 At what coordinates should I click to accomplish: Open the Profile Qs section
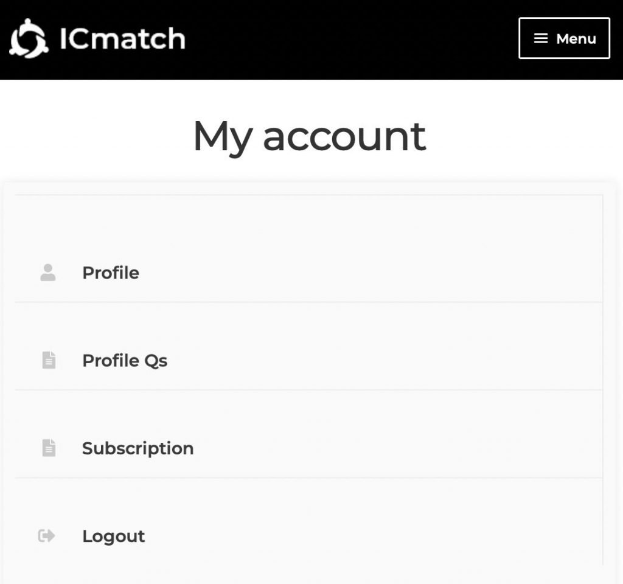[x=125, y=361]
